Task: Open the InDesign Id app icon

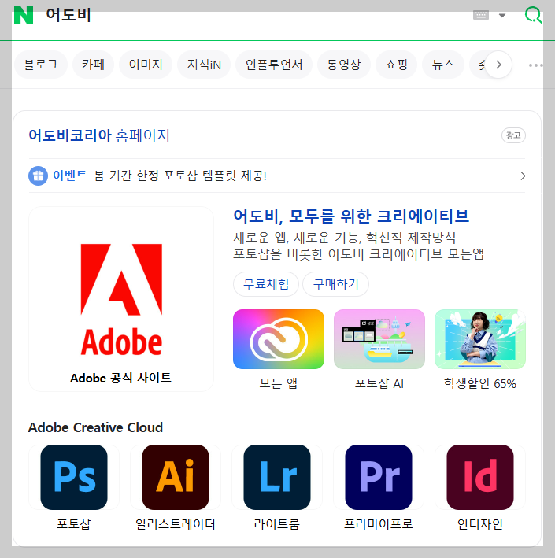Action: point(480,477)
